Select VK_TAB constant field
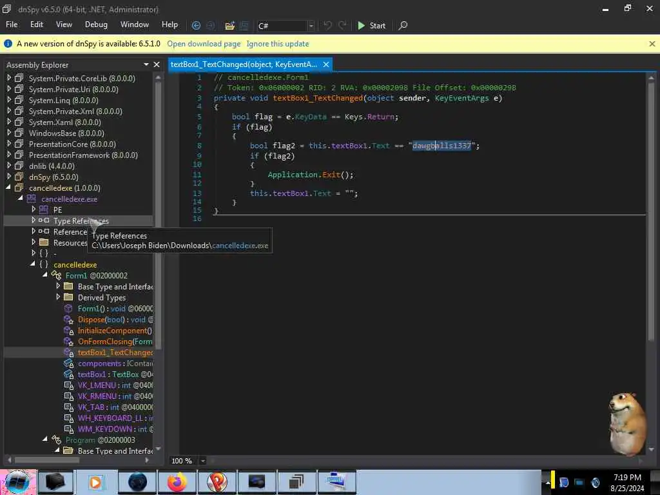The image size is (660, 495). click(x=115, y=407)
